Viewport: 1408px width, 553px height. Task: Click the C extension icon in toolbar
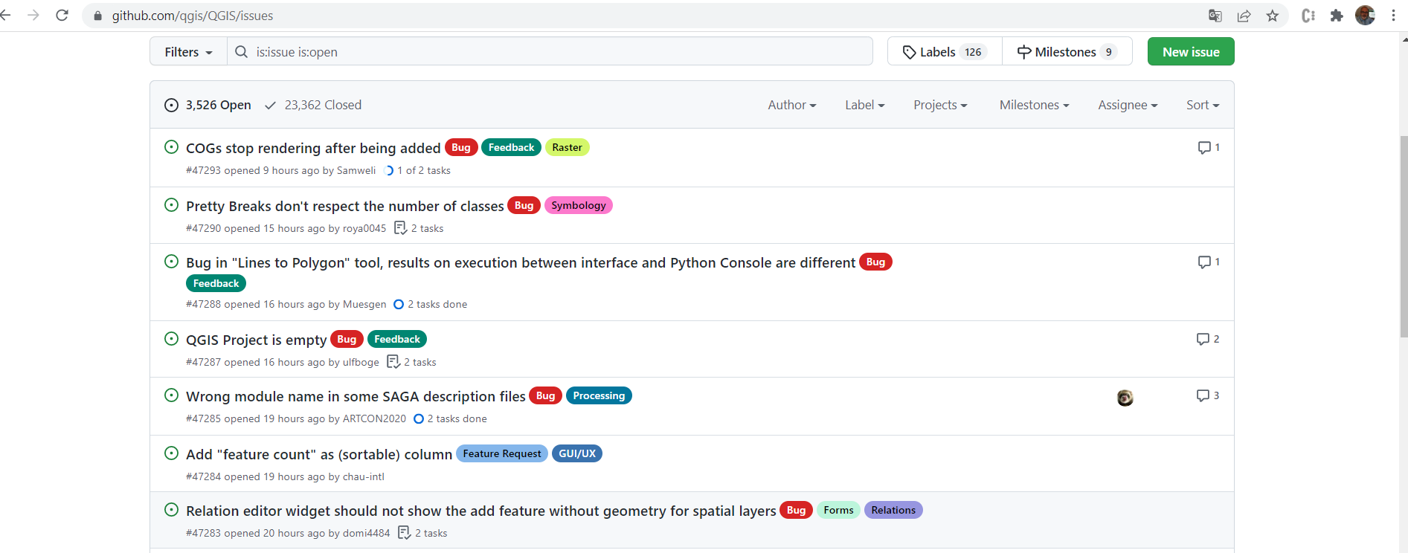point(1308,16)
